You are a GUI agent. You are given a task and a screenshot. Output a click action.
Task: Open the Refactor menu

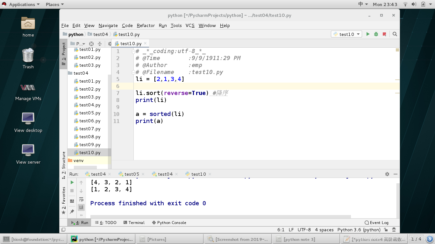tap(146, 25)
